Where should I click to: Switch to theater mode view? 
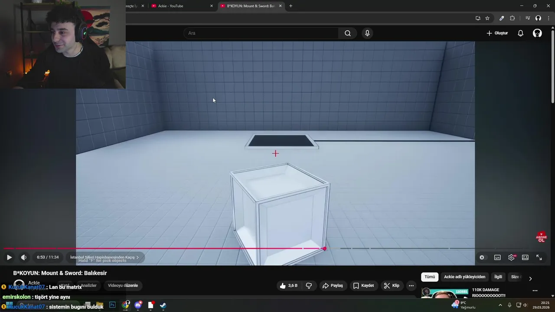pyautogui.click(x=525, y=257)
